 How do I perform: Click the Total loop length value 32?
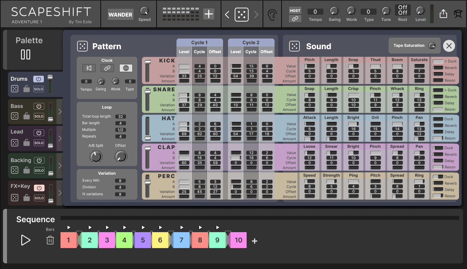pos(120,117)
